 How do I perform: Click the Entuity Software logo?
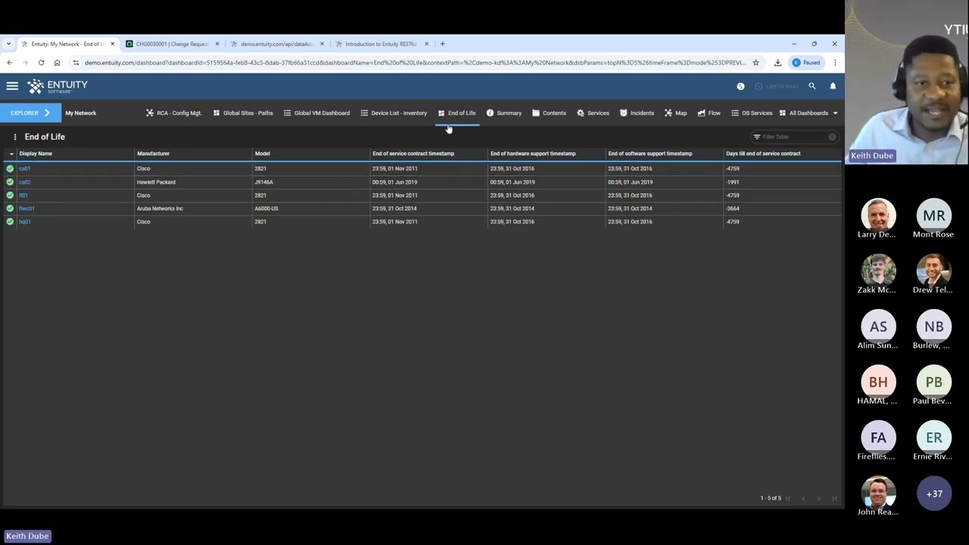click(58, 86)
